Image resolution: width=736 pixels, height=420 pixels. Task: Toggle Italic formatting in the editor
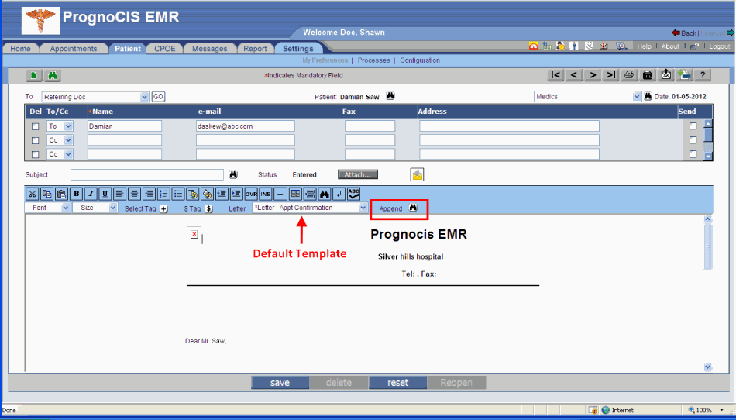click(91, 194)
